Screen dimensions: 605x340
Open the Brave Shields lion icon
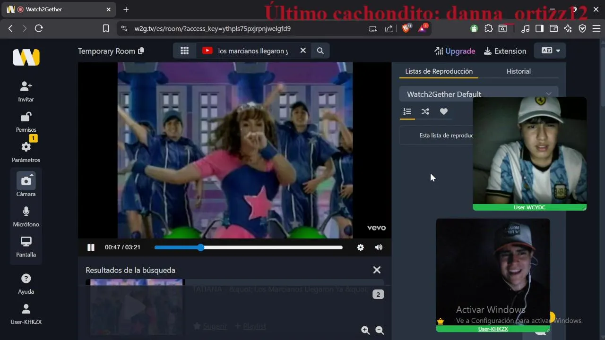click(406, 28)
